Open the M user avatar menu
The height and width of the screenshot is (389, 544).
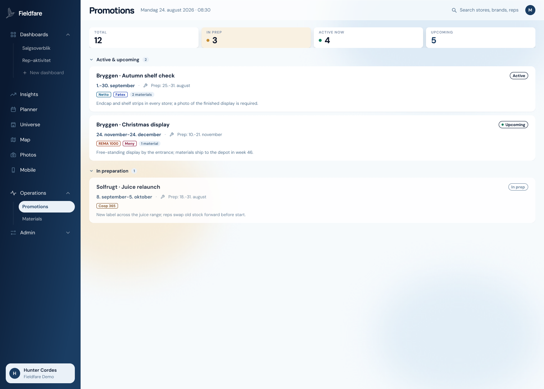[530, 10]
